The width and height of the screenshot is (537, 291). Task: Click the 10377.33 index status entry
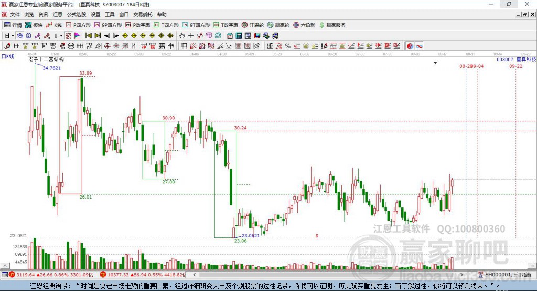click(143, 275)
